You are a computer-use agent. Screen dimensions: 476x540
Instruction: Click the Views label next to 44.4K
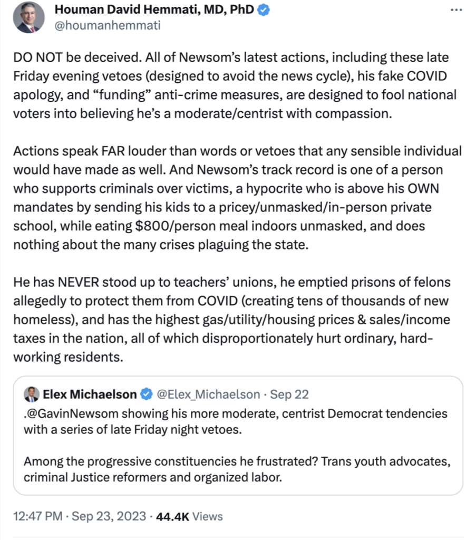click(x=208, y=516)
